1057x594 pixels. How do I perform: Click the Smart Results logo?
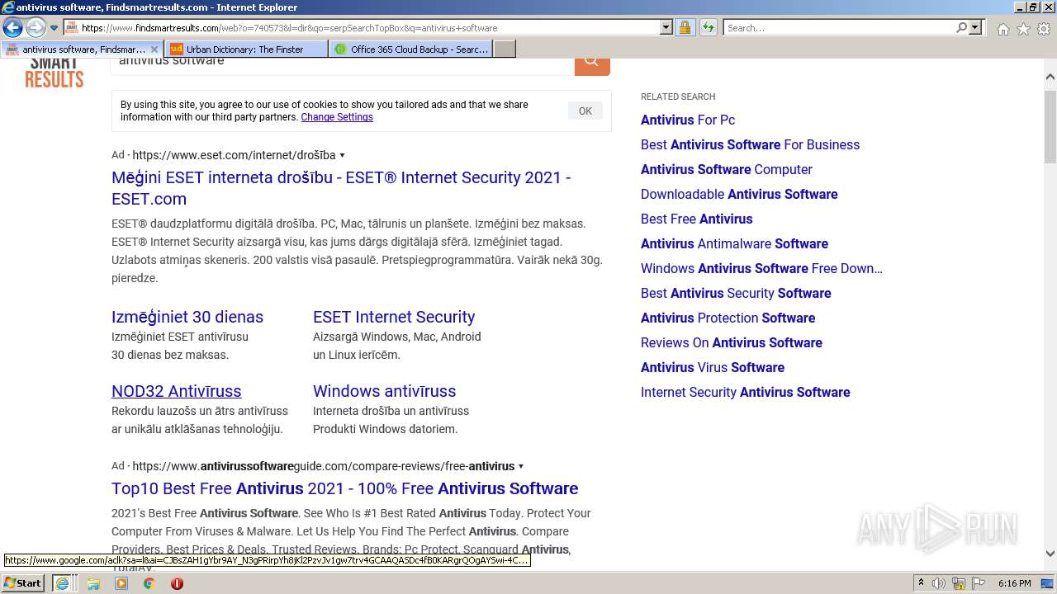[x=54, y=73]
